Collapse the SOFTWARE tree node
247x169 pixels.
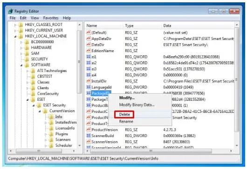[x=21, y=65]
